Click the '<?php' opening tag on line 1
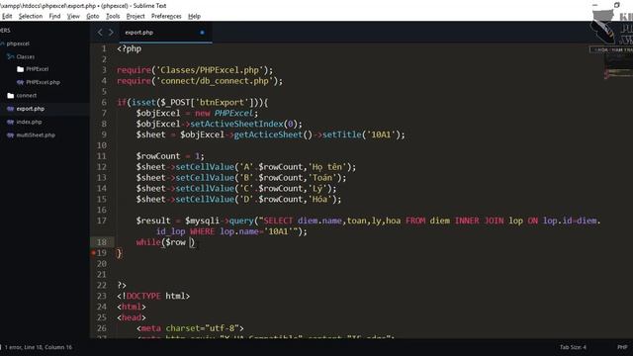Image resolution: width=633 pixels, height=356 pixels. [130, 48]
